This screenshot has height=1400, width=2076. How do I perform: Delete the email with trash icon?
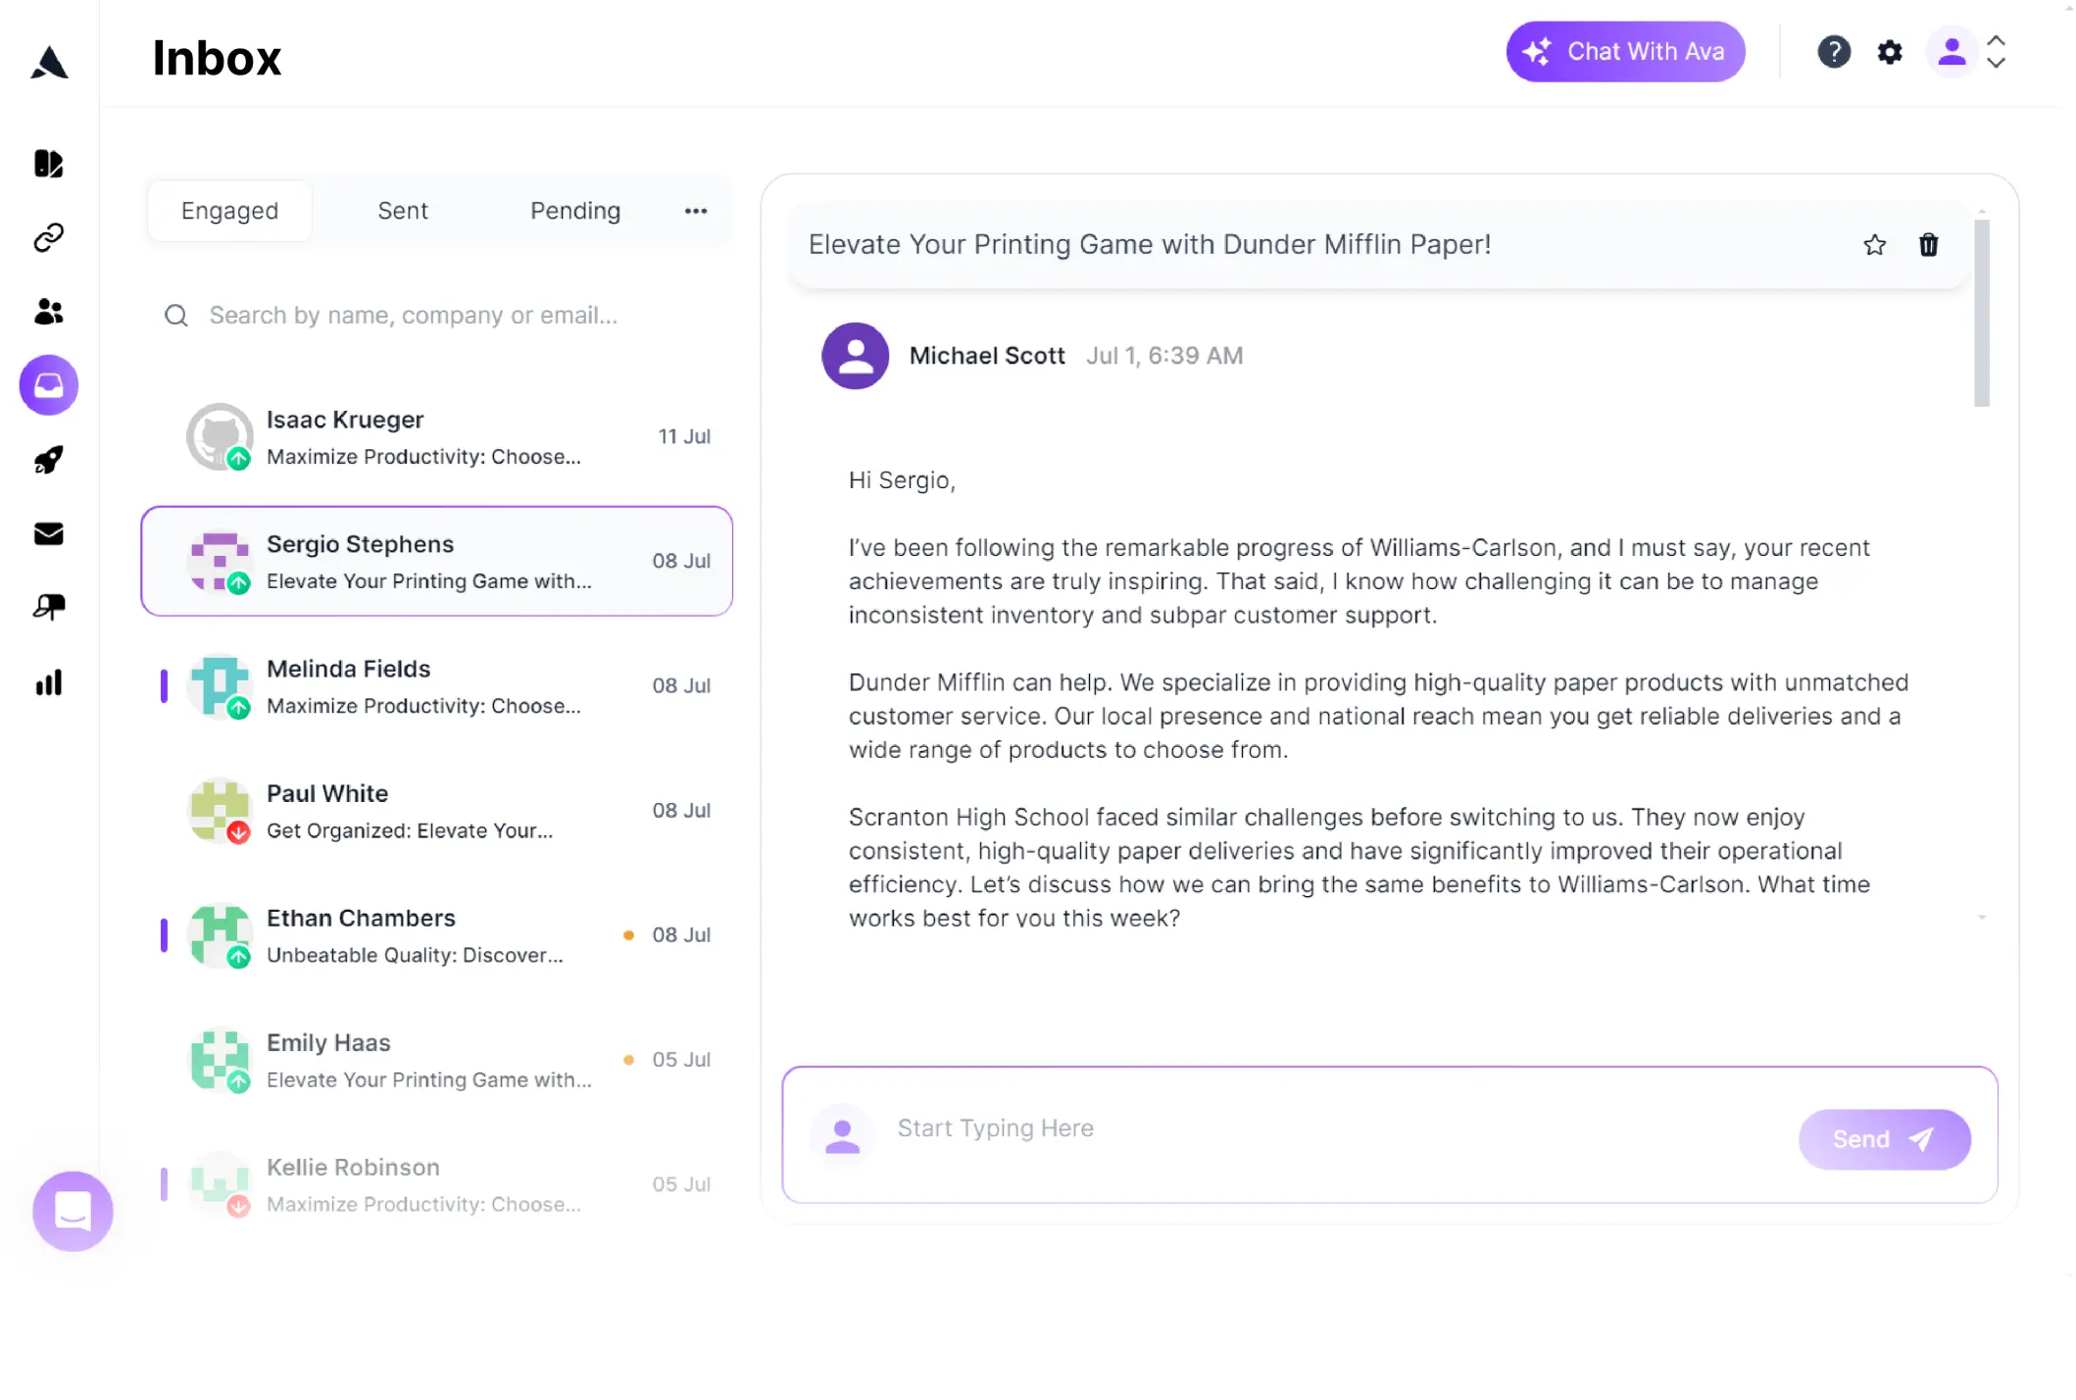[x=1928, y=245]
